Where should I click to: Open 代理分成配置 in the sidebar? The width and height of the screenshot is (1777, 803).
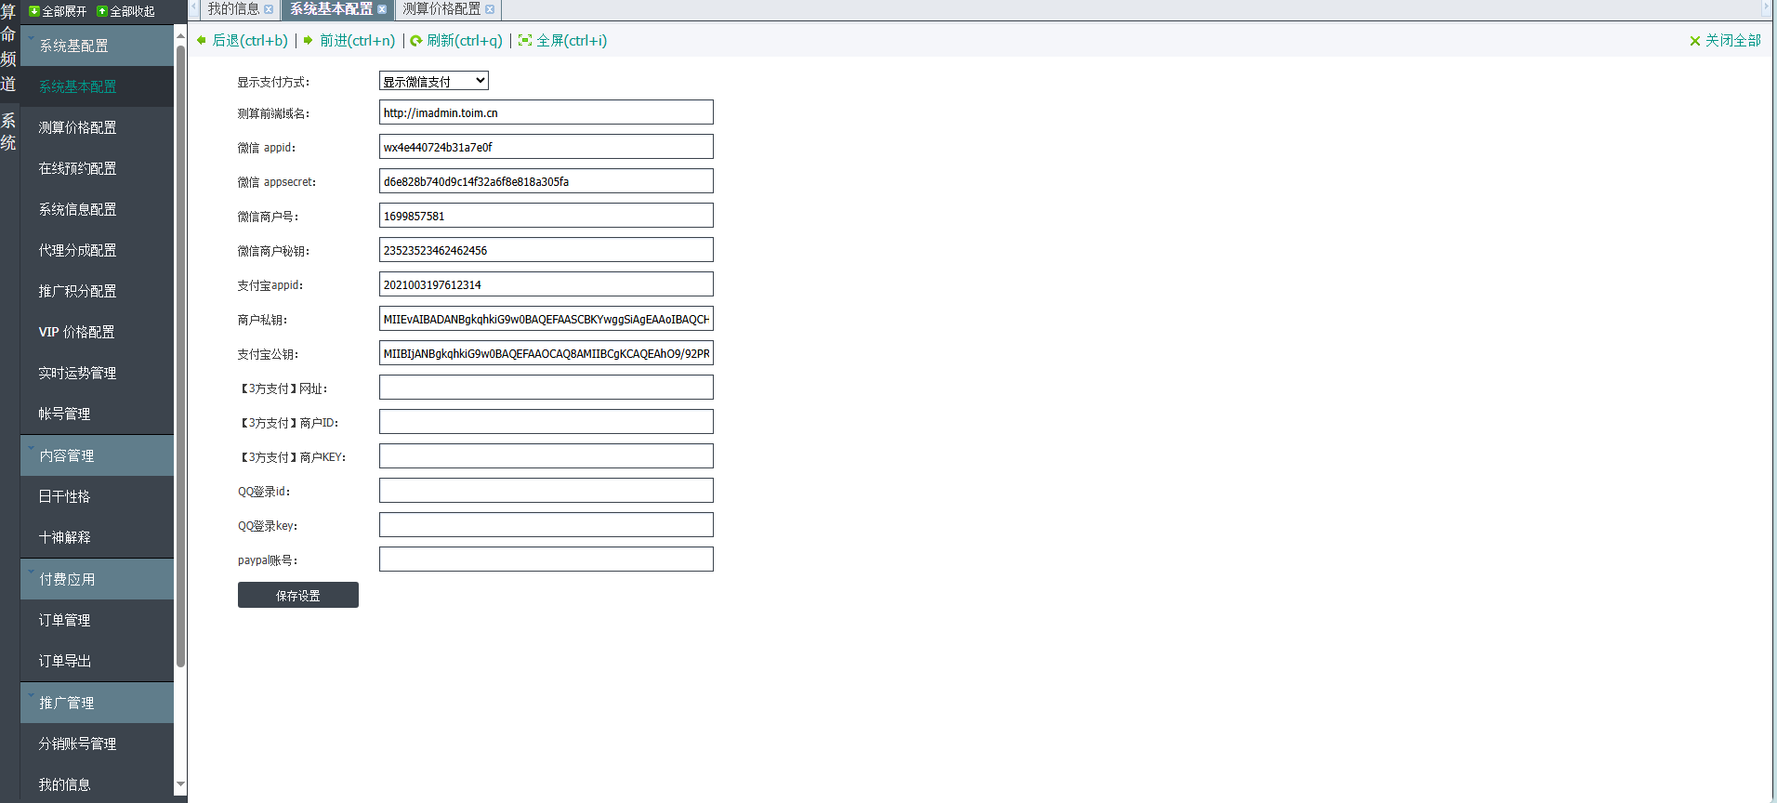(x=97, y=250)
